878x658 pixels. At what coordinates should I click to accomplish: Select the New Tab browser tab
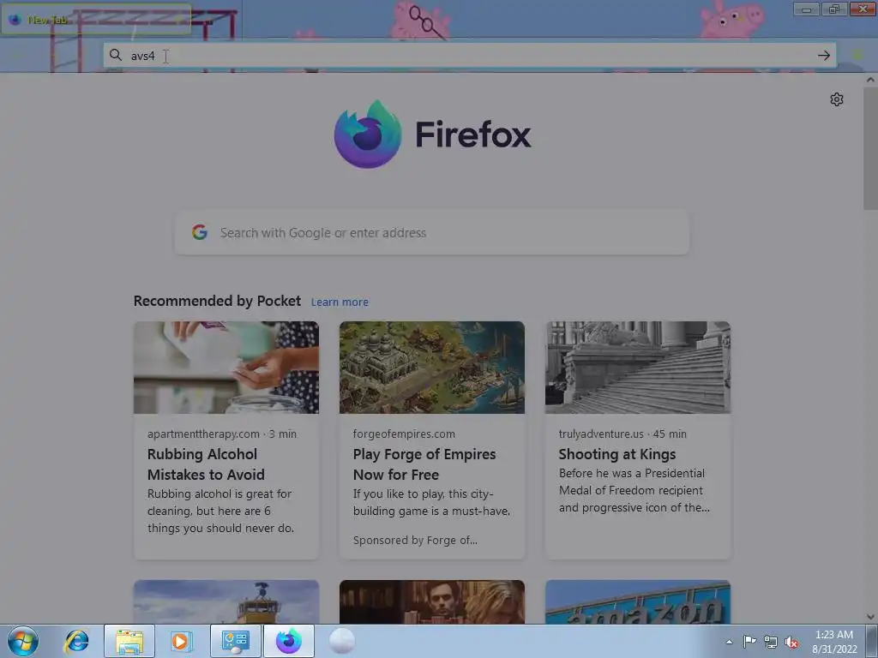[x=96, y=20]
